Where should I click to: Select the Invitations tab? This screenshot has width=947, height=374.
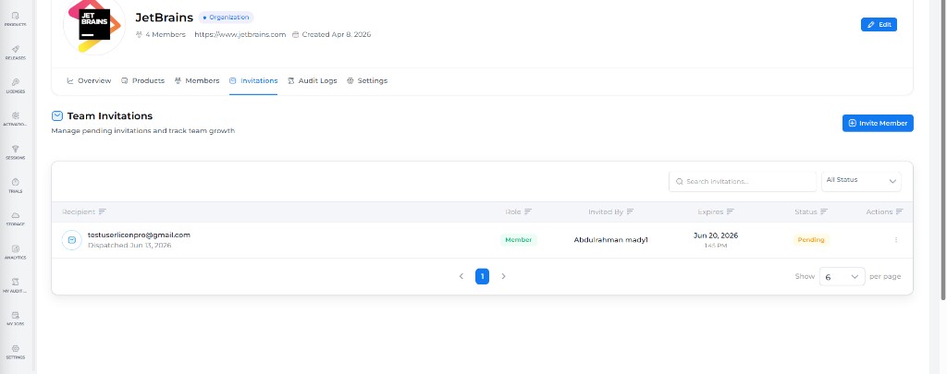click(253, 81)
